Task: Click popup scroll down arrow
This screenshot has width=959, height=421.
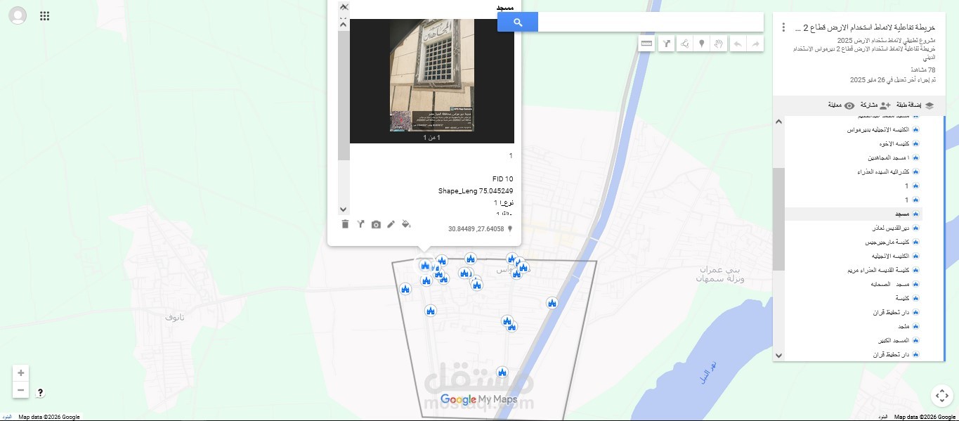Action: coord(344,209)
